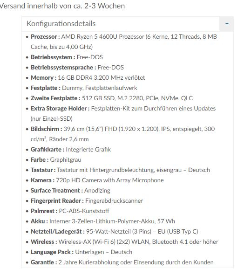Click the Betriebssystemsprache entry

tap(77, 68)
